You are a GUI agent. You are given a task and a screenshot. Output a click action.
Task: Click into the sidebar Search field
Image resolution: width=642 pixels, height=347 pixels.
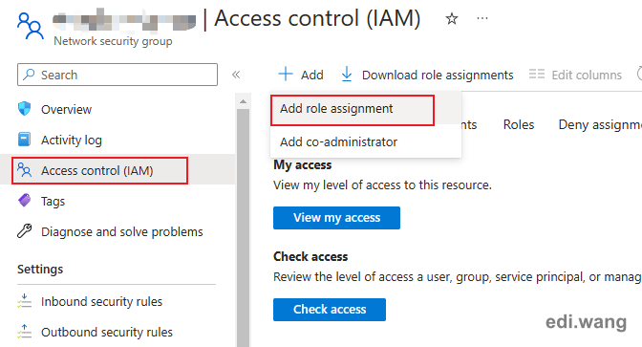click(x=118, y=75)
